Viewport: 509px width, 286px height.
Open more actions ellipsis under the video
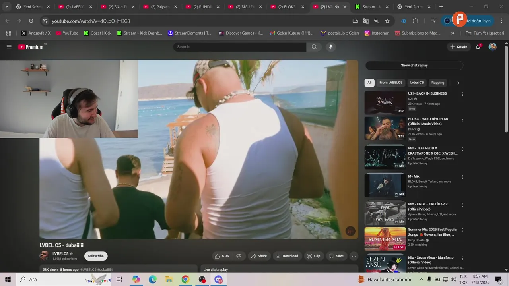tap(354, 256)
